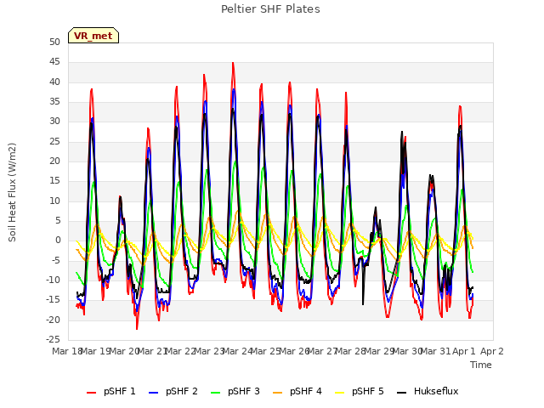Click the Peltier SHF Plates chart title
This screenshot has width=544, height=408.
click(x=270, y=9)
